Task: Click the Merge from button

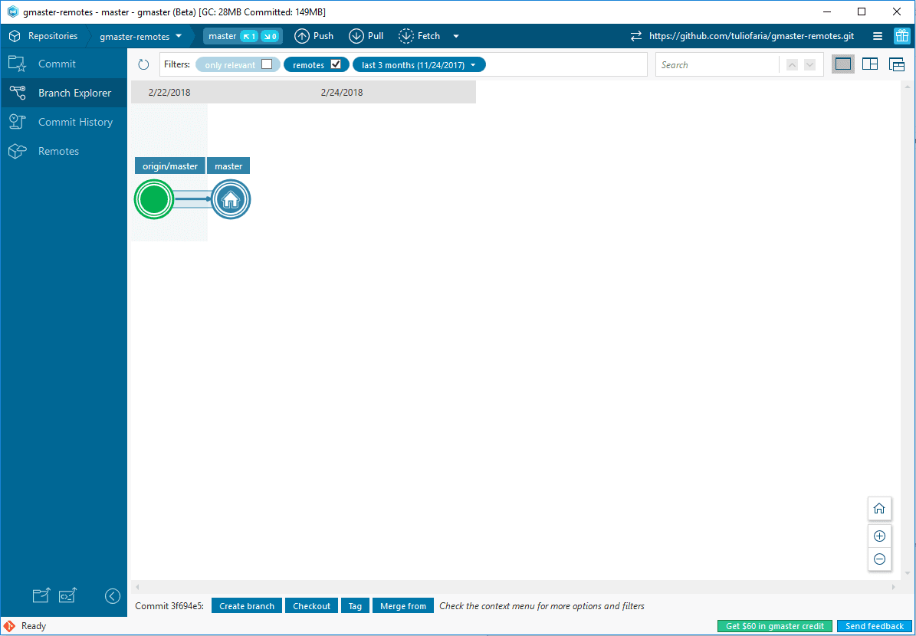Action: click(x=403, y=606)
